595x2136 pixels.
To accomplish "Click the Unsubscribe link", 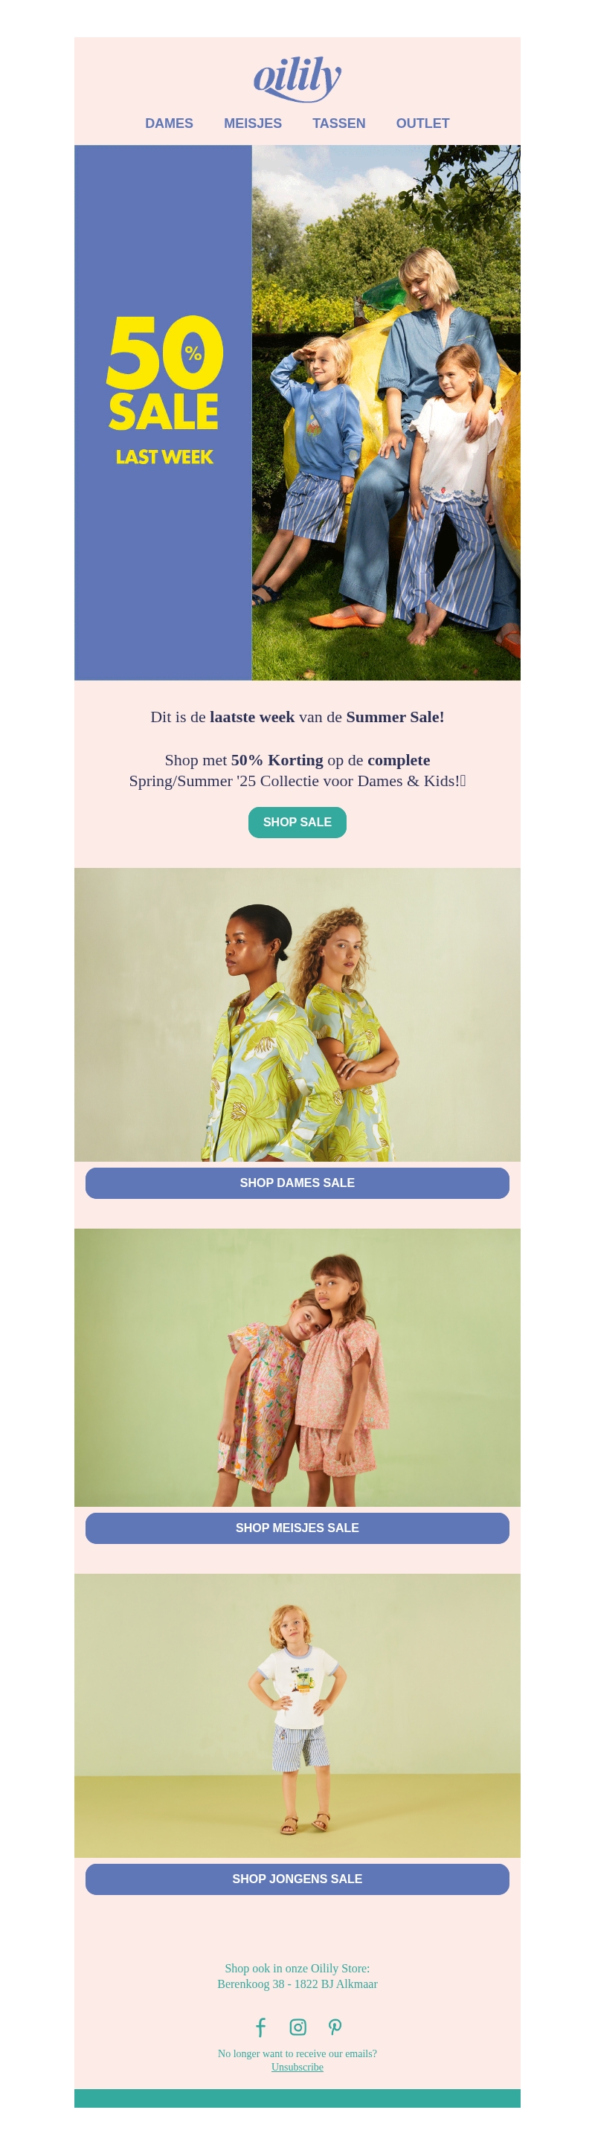I will coord(297,2067).
